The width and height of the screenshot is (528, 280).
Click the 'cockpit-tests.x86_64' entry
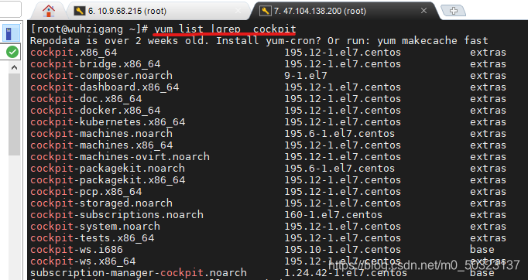(92, 238)
